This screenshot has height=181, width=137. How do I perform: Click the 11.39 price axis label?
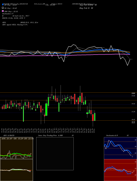tap(133, 112)
